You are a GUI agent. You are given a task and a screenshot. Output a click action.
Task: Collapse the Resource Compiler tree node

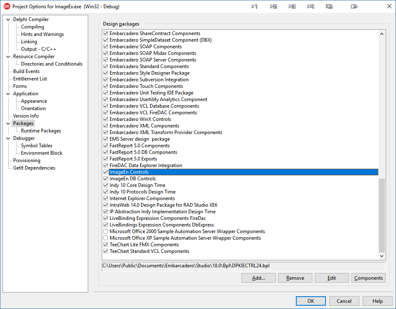click(x=8, y=57)
